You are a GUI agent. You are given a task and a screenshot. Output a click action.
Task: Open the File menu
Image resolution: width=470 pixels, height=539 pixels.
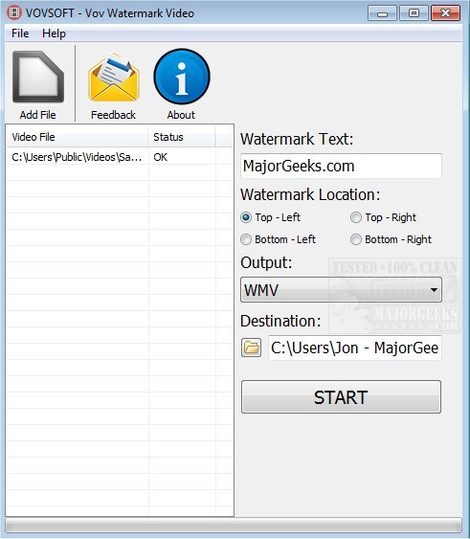[x=20, y=34]
